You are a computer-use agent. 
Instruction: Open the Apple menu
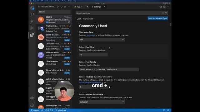coord(31,1)
